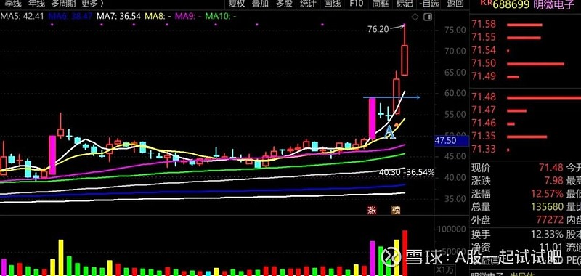This screenshot has width=581, height=276.
Task: Select ask price 71.55 in order book
Action: coord(484,38)
